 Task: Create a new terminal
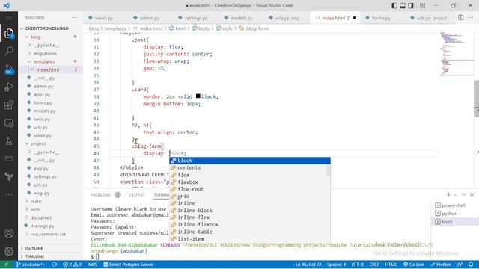click(448, 194)
